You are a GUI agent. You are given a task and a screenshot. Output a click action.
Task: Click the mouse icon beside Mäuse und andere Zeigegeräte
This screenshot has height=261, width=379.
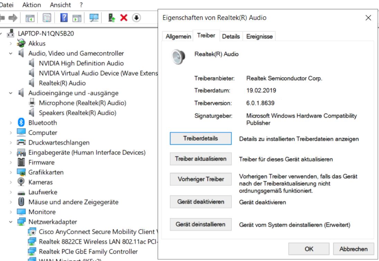coord(21,202)
